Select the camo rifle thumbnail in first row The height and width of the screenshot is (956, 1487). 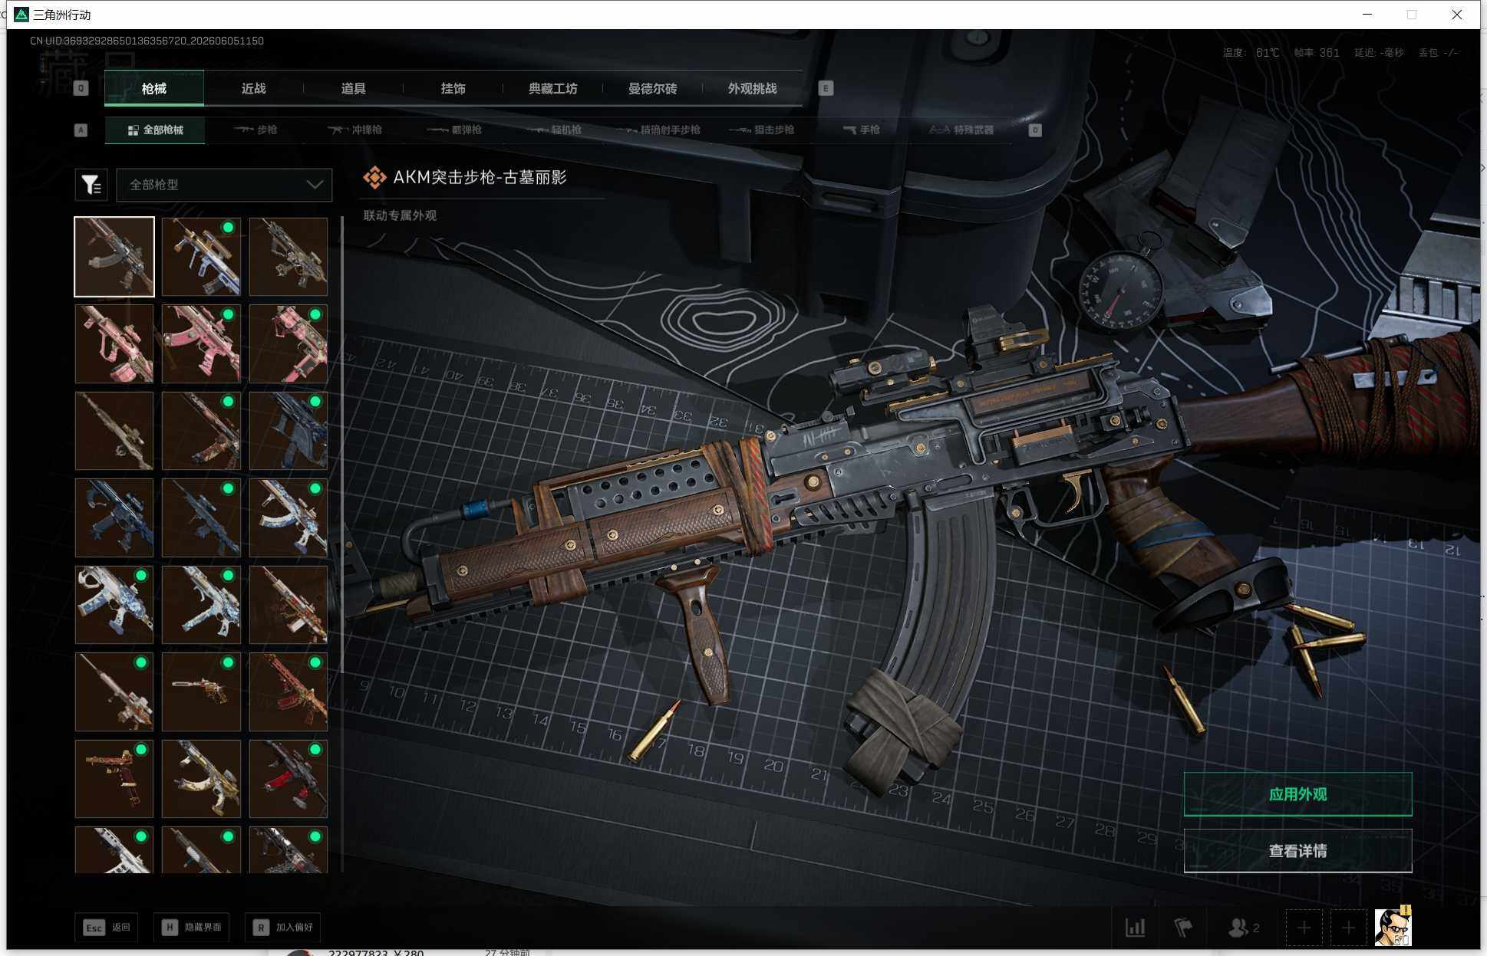288,257
